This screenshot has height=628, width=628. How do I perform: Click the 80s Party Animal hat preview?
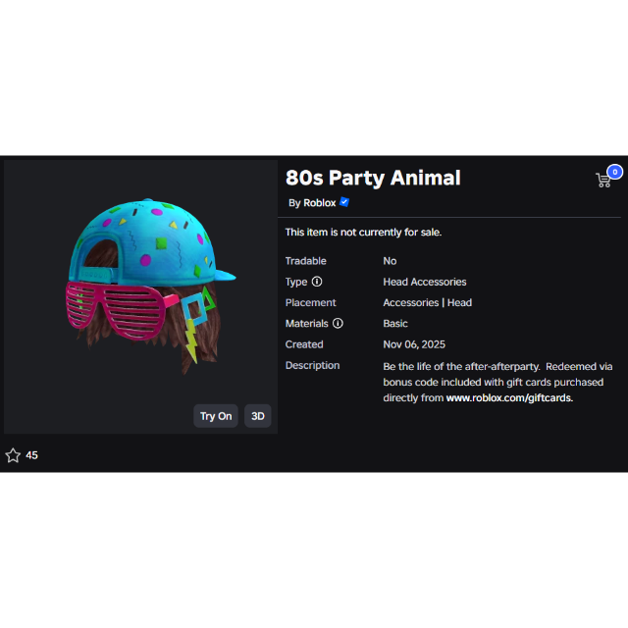[x=148, y=284]
